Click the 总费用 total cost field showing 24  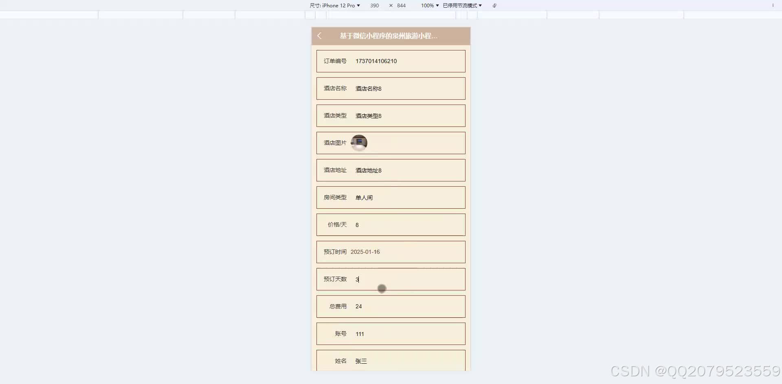[x=390, y=306]
